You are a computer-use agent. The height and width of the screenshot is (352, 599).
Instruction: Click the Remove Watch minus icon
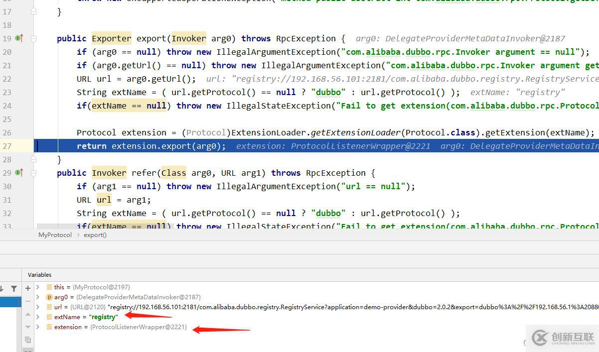click(28, 301)
